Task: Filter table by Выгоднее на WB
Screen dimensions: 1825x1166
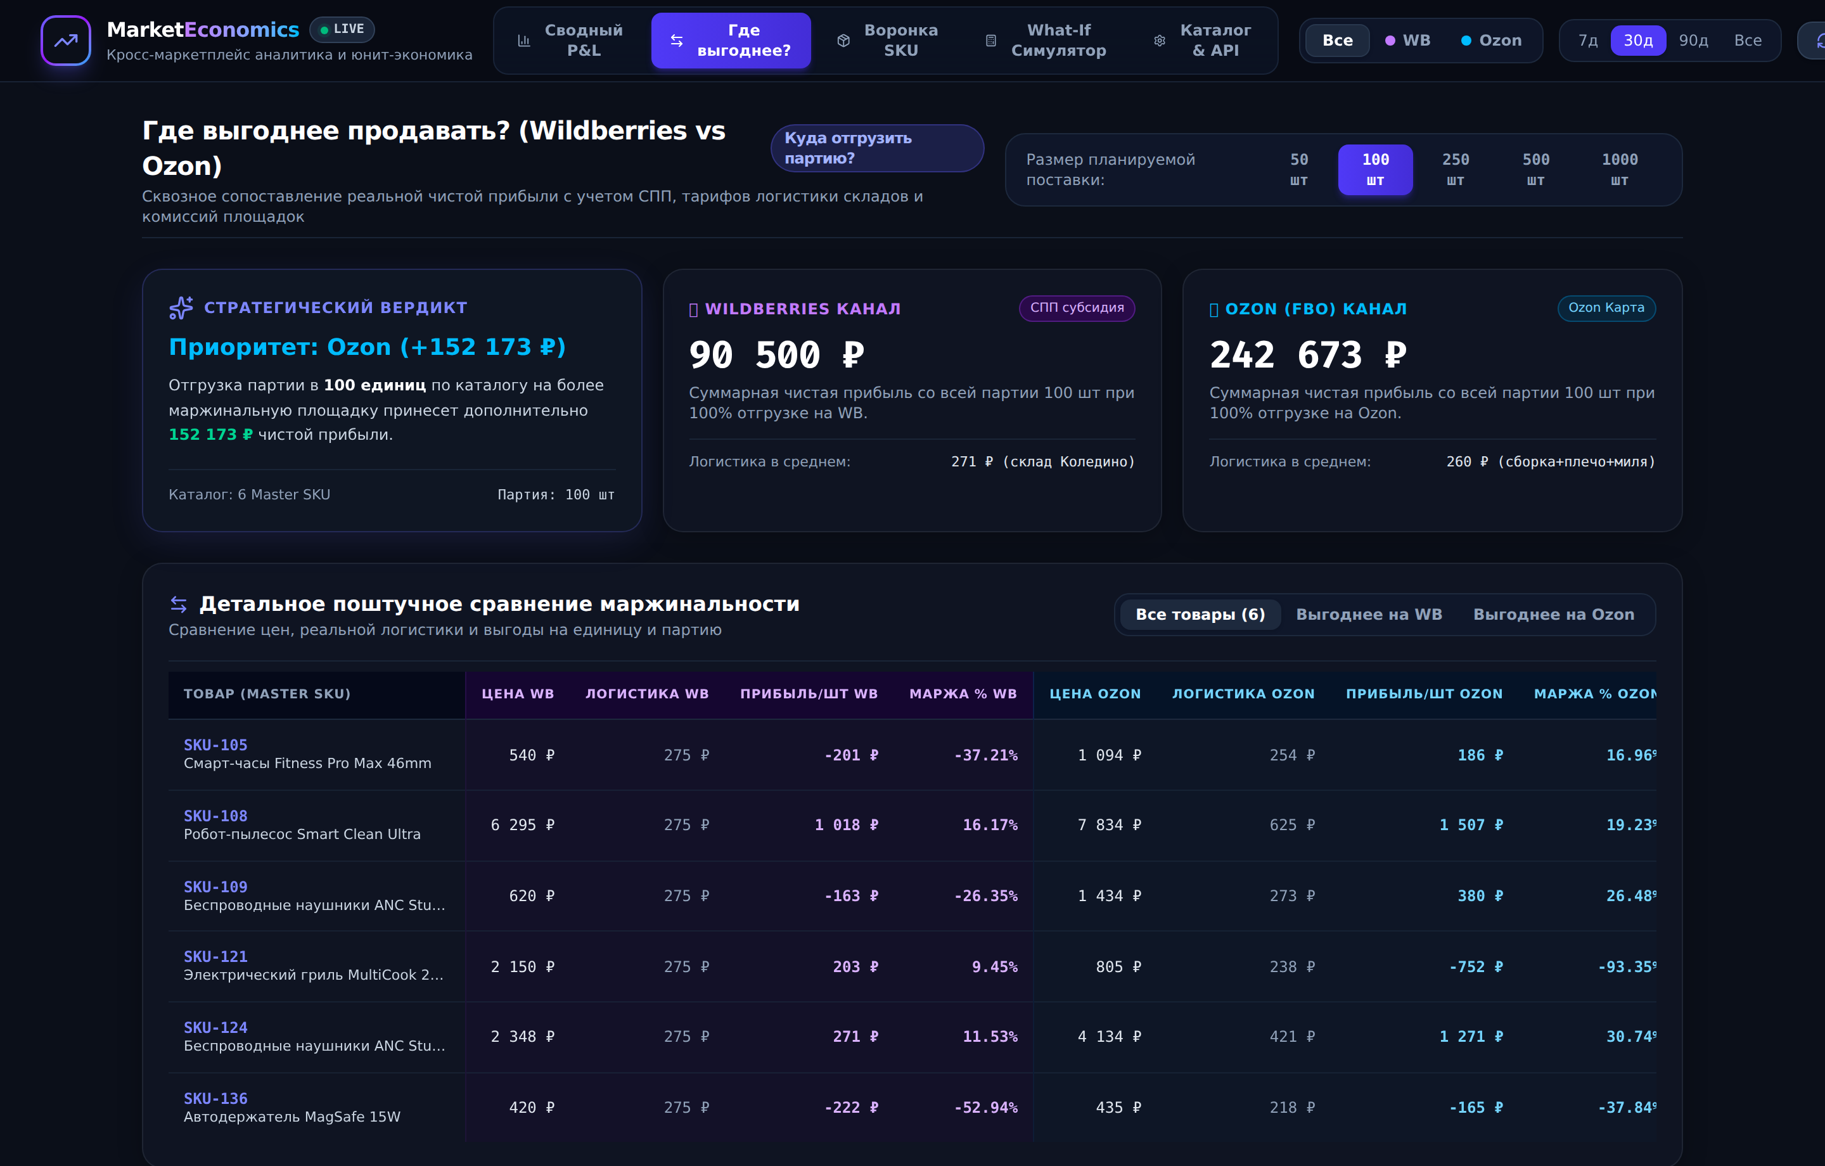Action: coord(1369,614)
